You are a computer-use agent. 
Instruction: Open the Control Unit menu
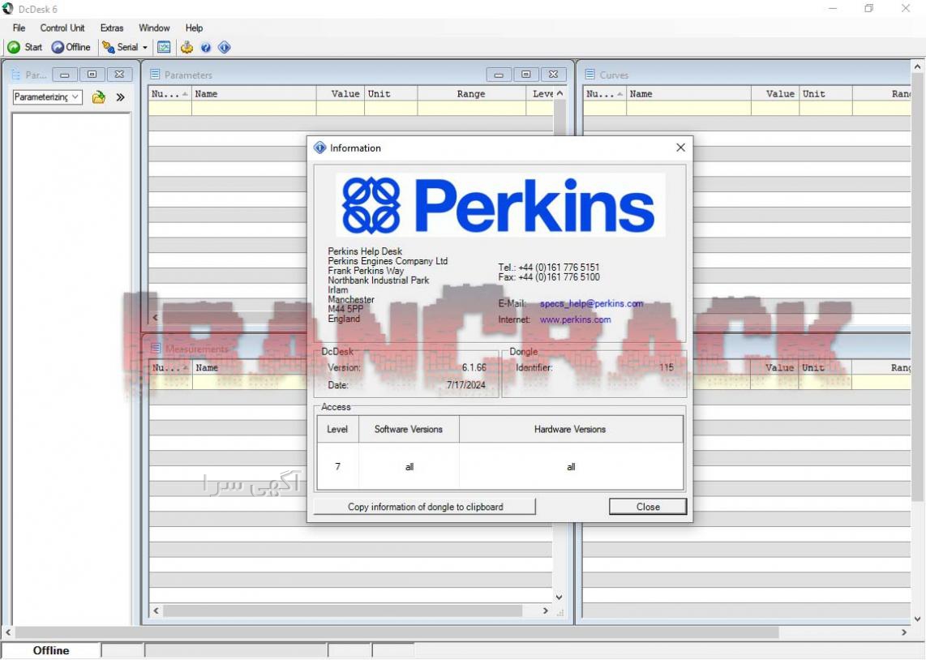(x=62, y=28)
